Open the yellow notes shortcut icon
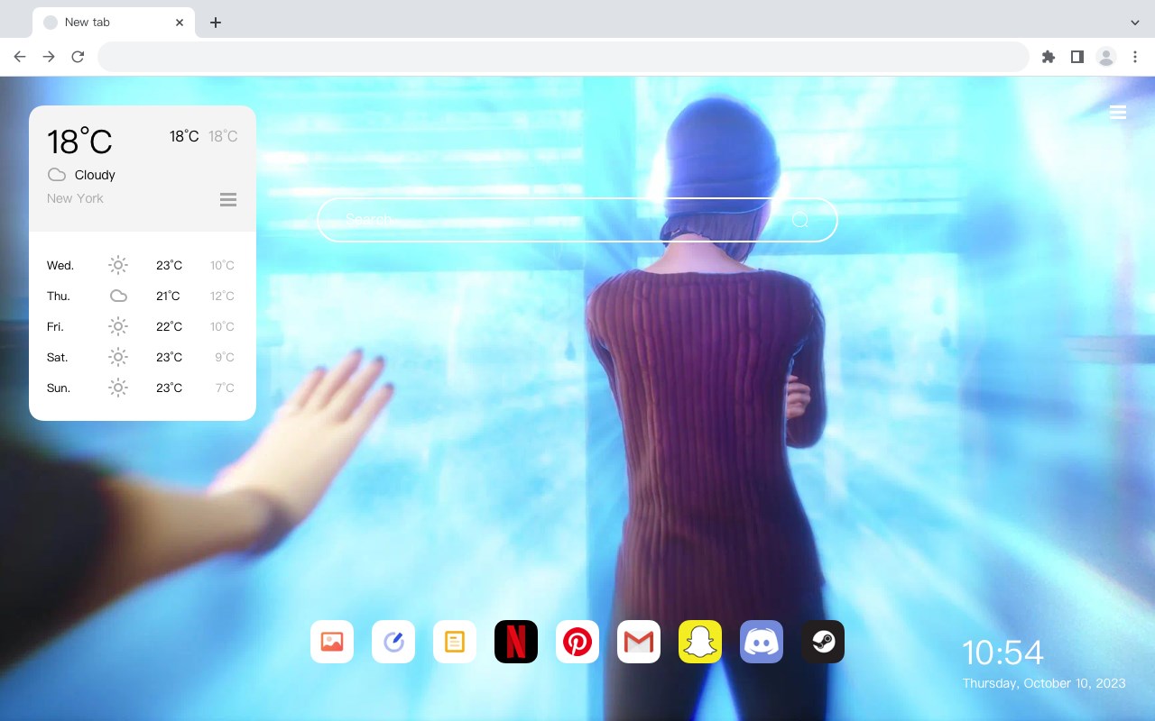Viewport: 1155px width, 721px height. pyautogui.click(x=455, y=642)
